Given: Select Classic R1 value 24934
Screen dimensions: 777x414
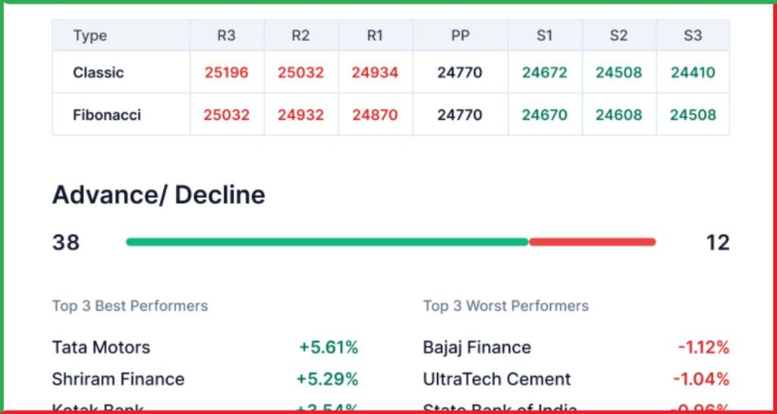Looking at the screenshot, I should [375, 73].
